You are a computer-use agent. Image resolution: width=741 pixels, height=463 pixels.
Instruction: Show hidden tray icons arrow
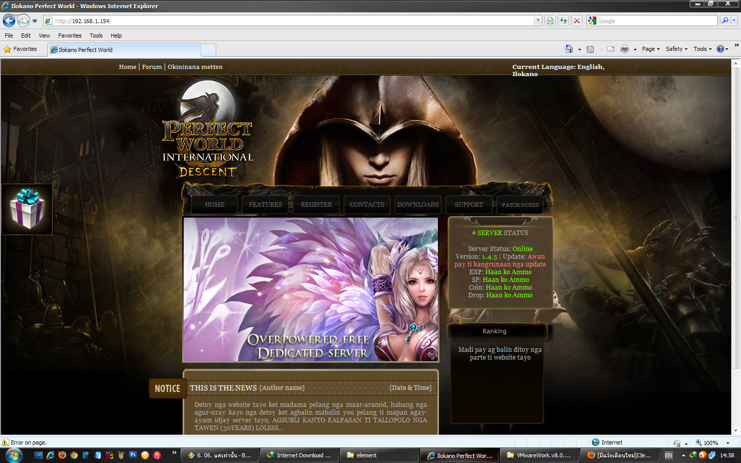point(683,455)
